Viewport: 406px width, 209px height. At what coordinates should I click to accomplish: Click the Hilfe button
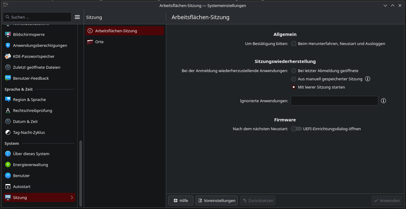[x=180, y=200]
